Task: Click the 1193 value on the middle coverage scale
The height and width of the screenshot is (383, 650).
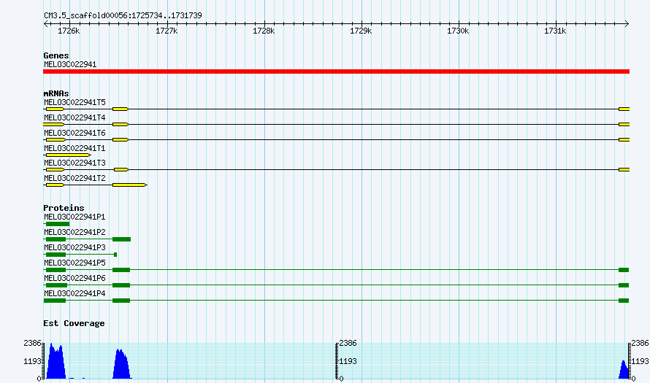Action: pyautogui.click(x=348, y=361)
